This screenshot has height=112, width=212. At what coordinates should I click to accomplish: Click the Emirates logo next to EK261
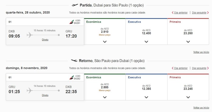tap(72, 22)
